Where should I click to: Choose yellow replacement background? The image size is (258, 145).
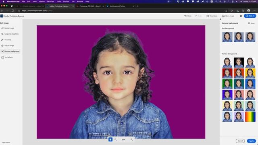[250, 73]
